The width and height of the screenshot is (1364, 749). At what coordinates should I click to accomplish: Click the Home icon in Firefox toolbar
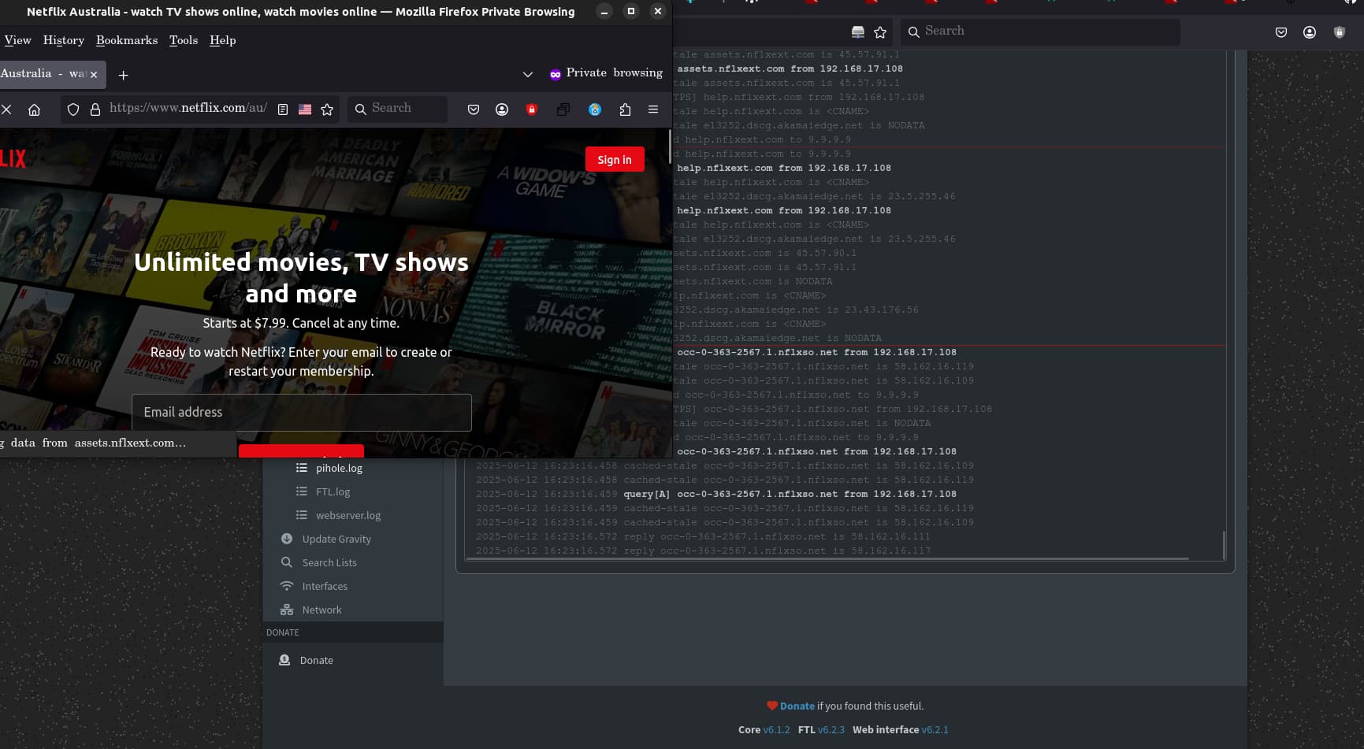point(34,109)
